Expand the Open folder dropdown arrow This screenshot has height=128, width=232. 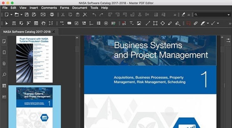pyautogui.click(x=21, y=14)
